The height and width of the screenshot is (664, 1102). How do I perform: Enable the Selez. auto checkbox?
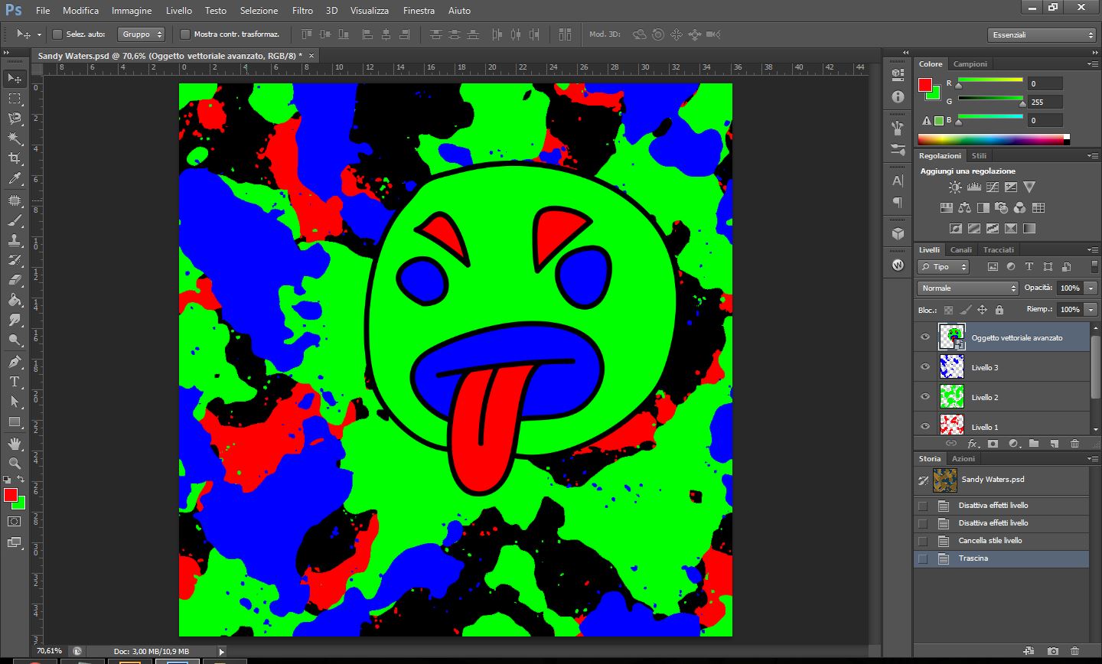point(57,34)
